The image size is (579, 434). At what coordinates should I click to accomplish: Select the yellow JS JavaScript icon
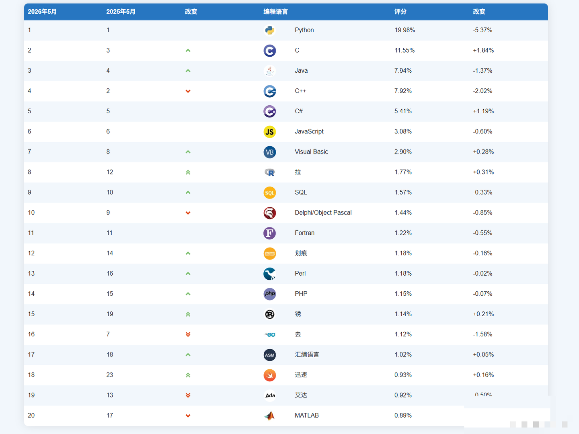pyautogui.click(x=270, y=131)
